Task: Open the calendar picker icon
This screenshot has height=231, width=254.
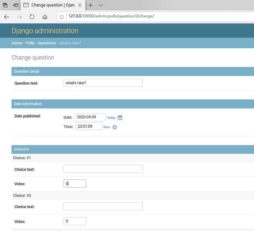Action: (x=120, y=117)
